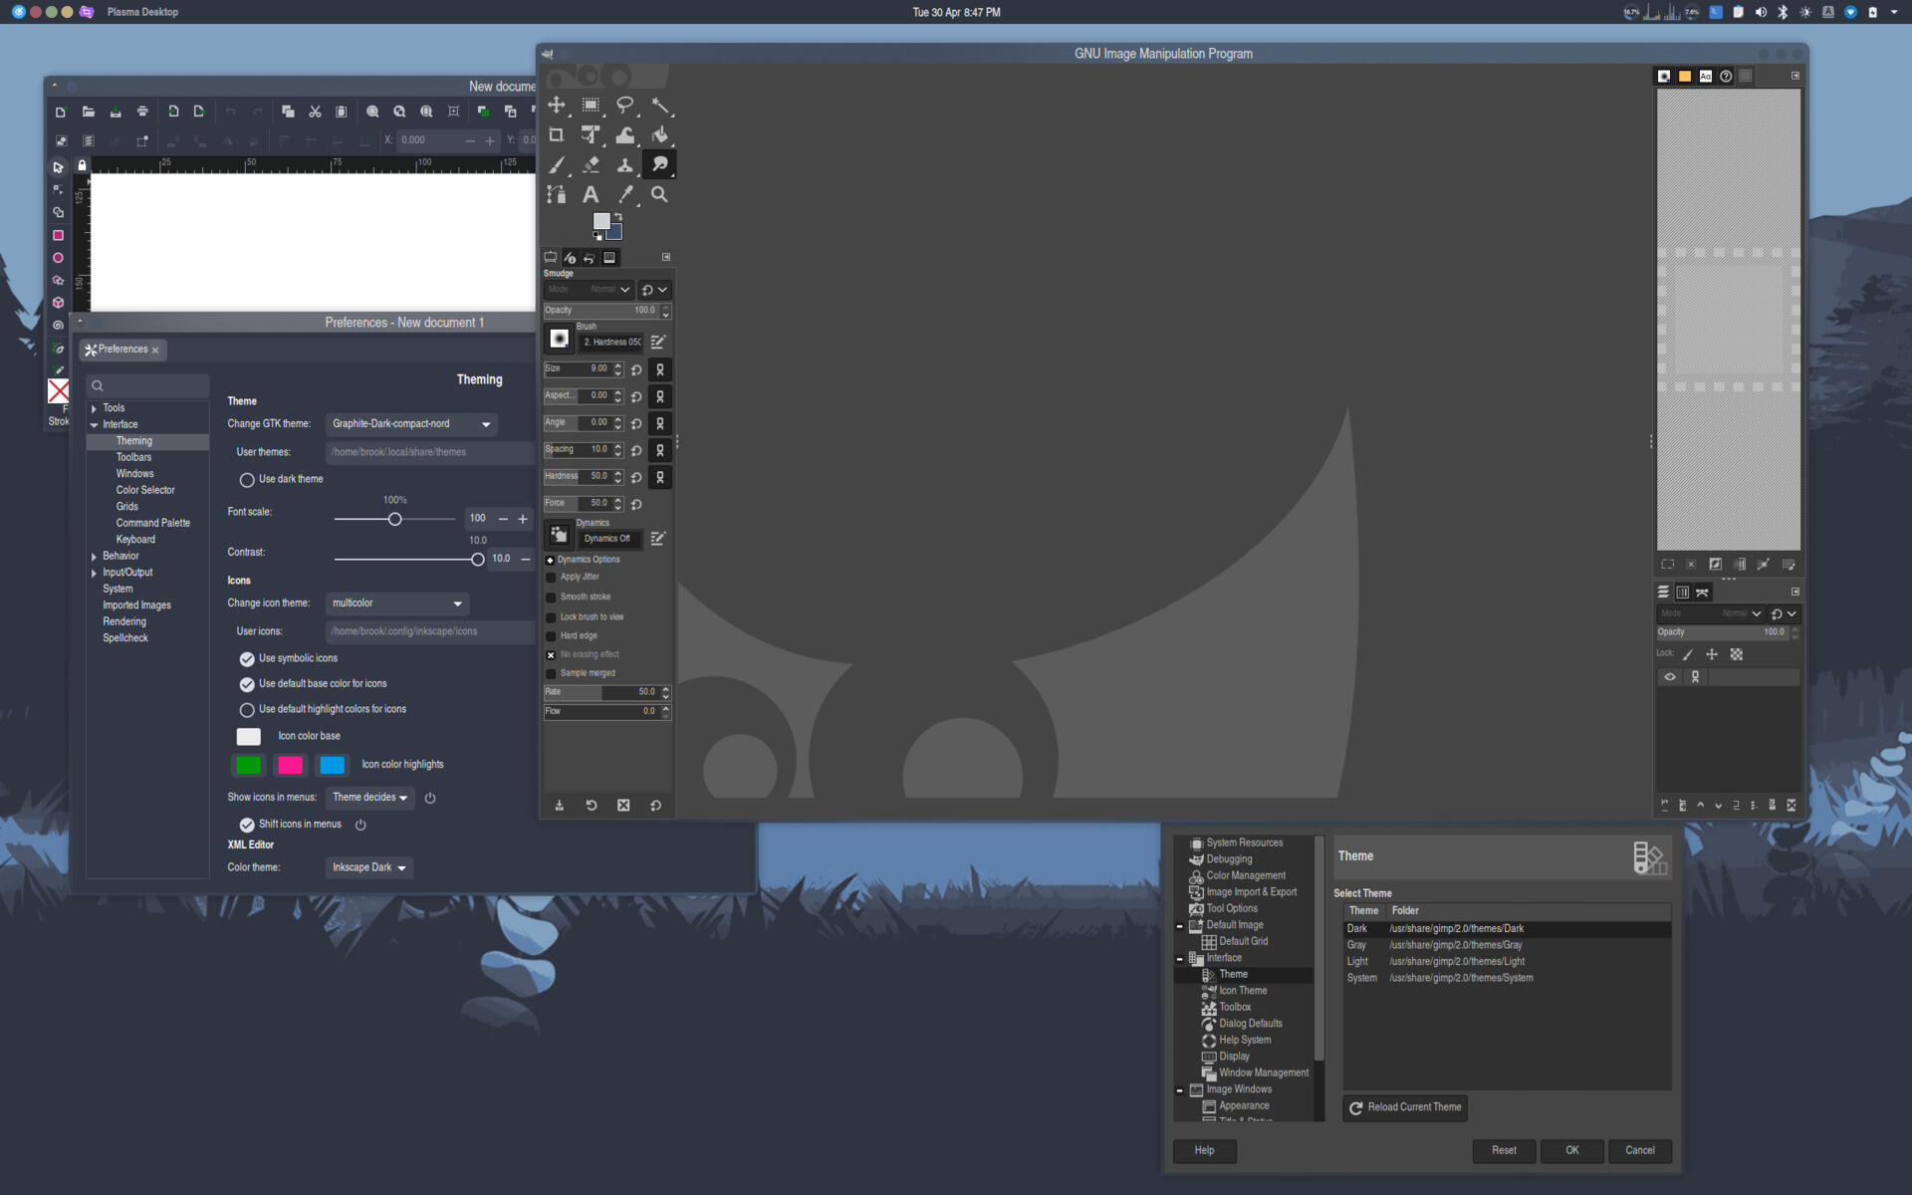The width and height of the screenshot is (1912, 1195).
Task: Open the Smudge Mode dropdown
Action: [589, 290]
